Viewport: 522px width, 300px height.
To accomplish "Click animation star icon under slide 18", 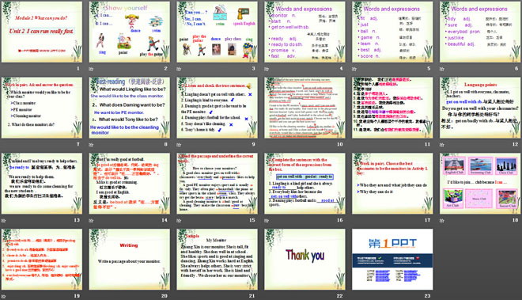I will (x=442, y=220).
